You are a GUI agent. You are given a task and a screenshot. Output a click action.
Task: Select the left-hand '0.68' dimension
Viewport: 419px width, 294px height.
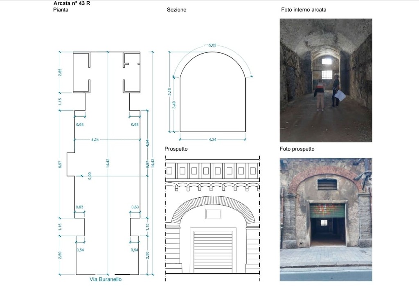80,124
